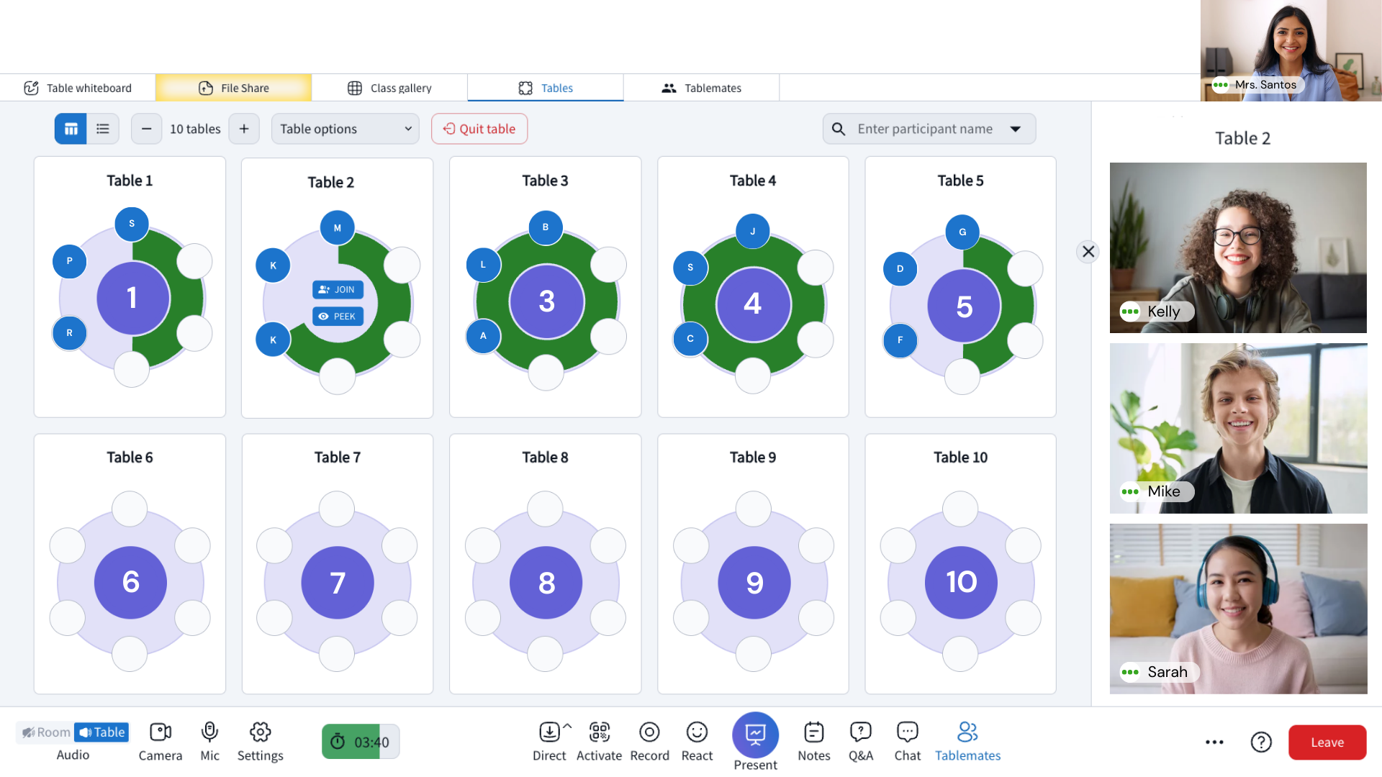Switch audio to Room mode
Screen dimensions: 1382x777
[46, 732]
